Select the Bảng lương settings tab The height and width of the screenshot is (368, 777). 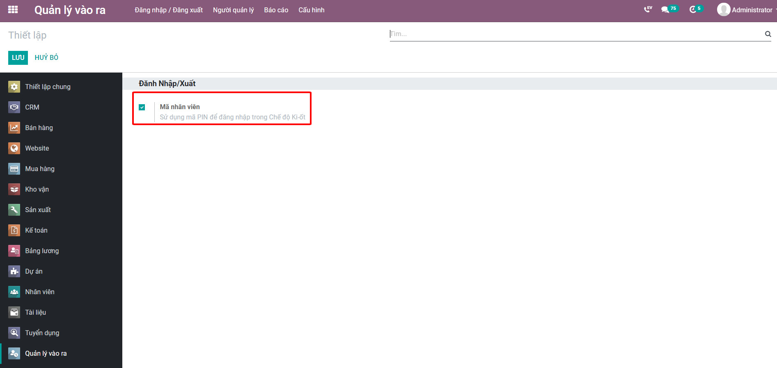[x=61, y=251]
